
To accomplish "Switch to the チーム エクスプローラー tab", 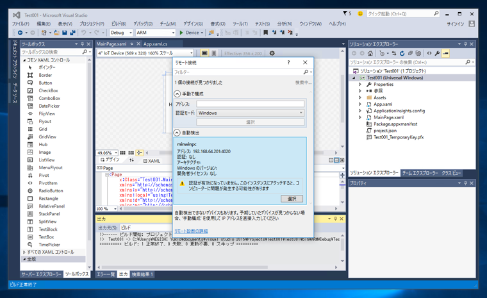I will pos(420,173).
